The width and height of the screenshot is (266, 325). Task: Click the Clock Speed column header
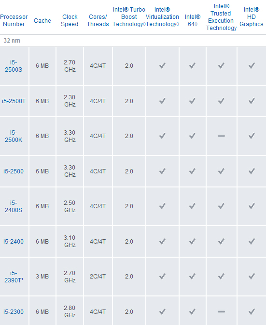(70, 20)
